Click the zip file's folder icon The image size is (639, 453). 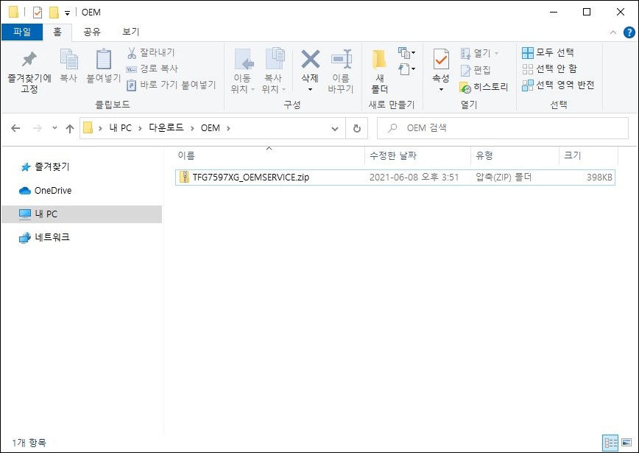coord(185,177)
